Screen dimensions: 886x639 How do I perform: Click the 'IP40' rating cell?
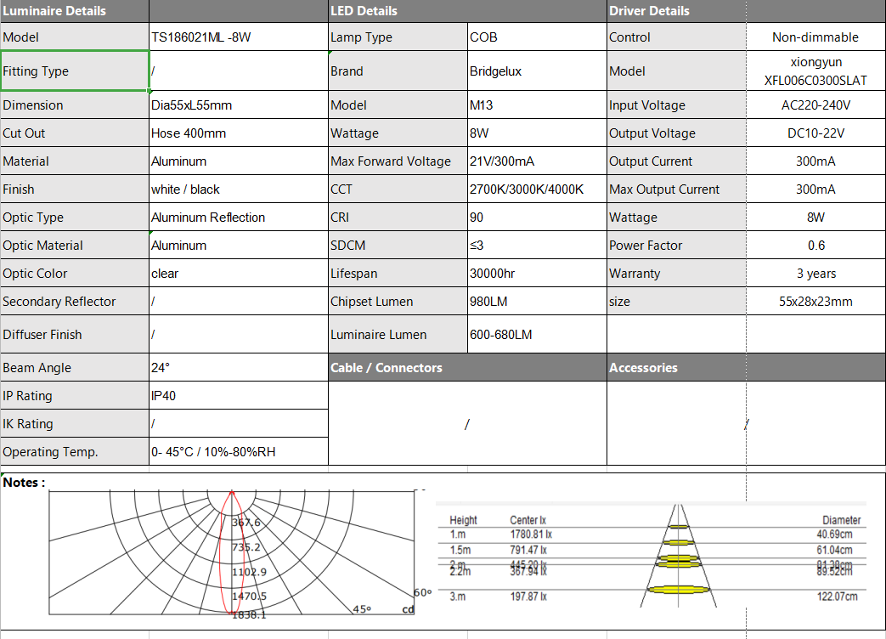[x=239, y=395]
